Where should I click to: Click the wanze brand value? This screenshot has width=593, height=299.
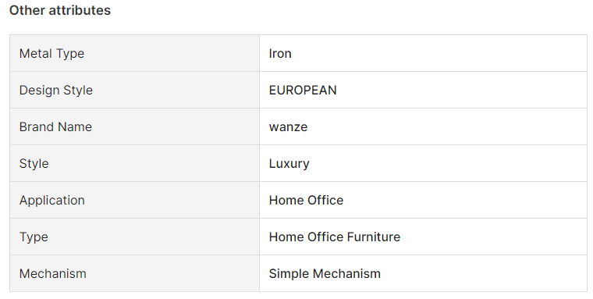pyautogui.click(x=288, y=127)
